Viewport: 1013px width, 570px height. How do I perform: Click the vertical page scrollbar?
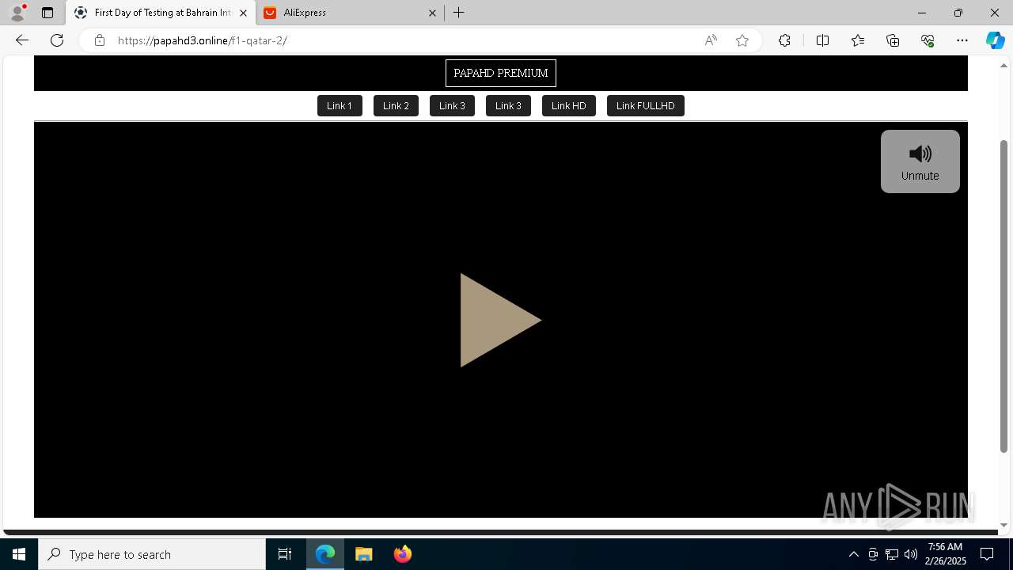[x=1004, y=296]
